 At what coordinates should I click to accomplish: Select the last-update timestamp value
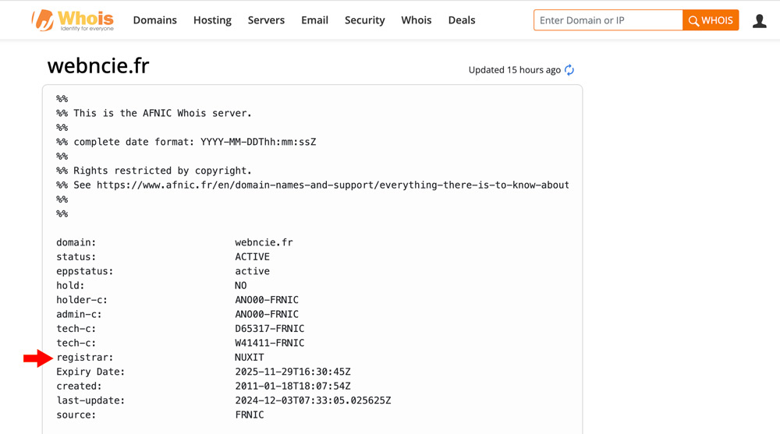click(313, 400)
